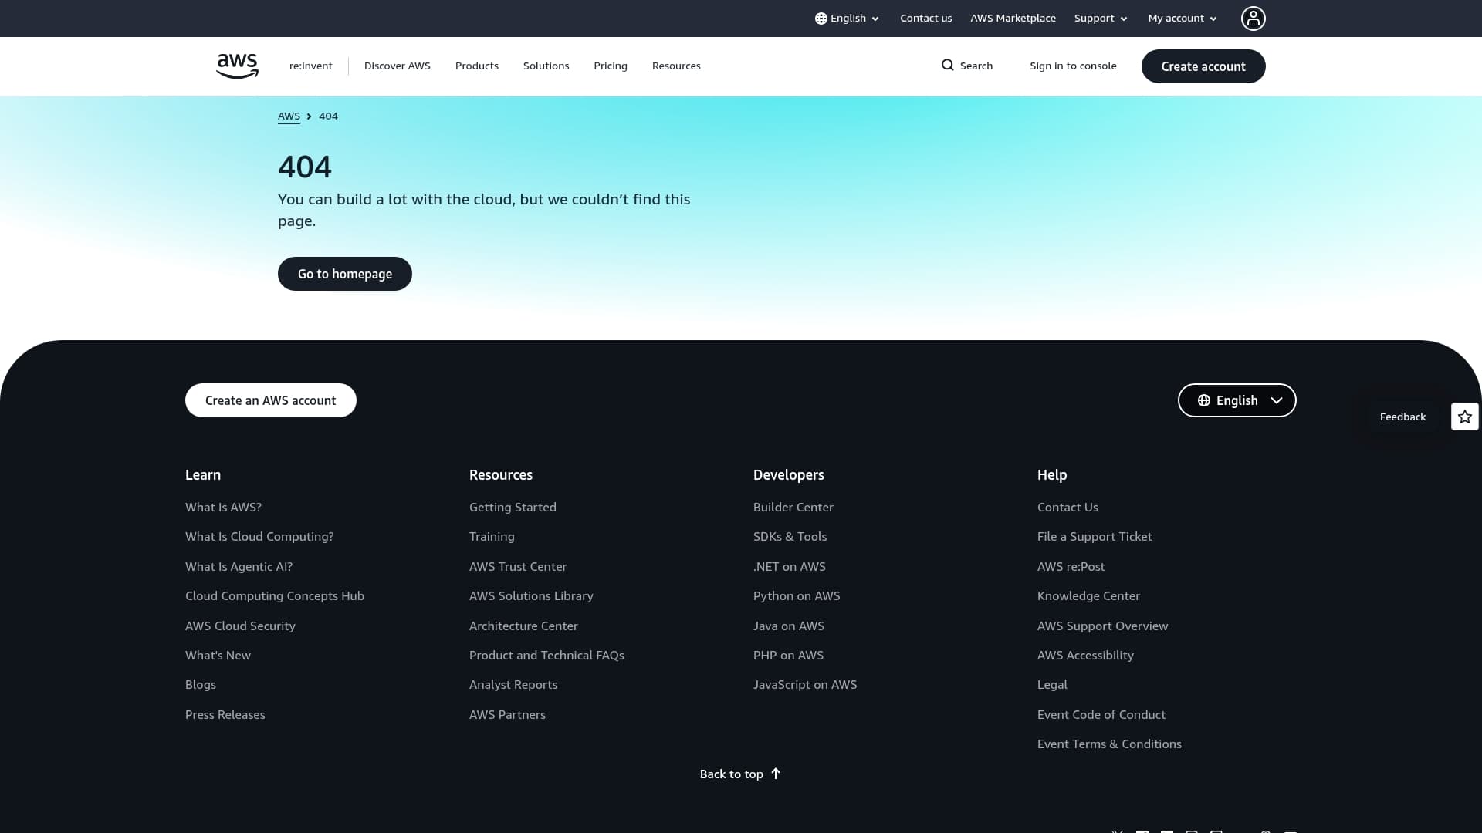Click the Create account button
Screen dimensions: 1482x833
coord(1203,66)
